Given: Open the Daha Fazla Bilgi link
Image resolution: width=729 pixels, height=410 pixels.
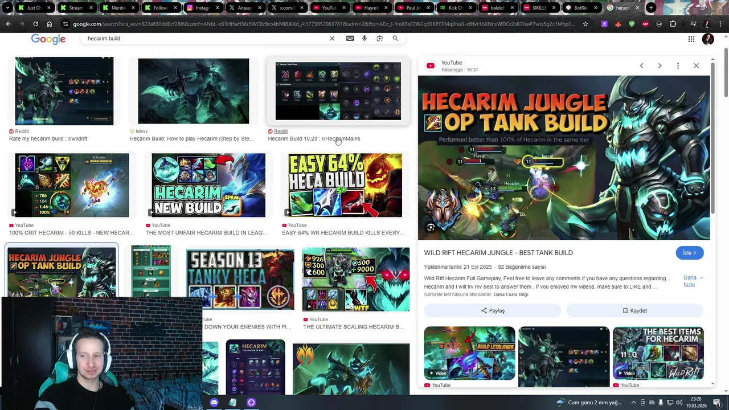Looking at the screenshot, I should 510,294.
